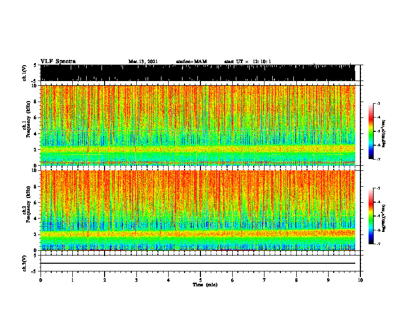This screenshot has height=314, width=406.
Task: Click the flat ch.3 voltage trace line
Action: point(198,263)
